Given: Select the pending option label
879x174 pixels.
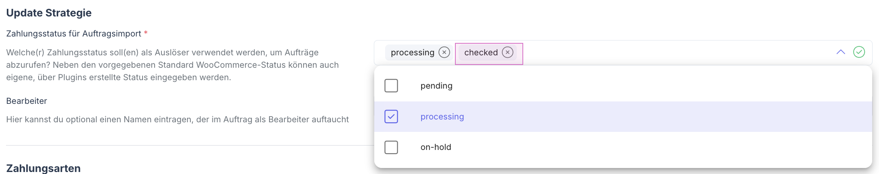Looking at the screenshot, I should (436, 86).
